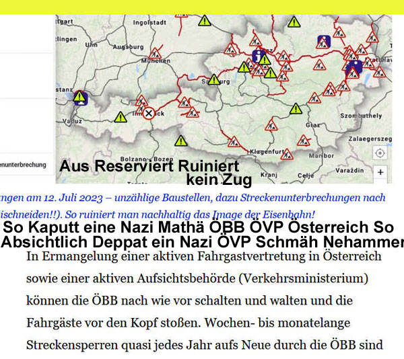404x359 pixels.
Task: Click the Ingolstadt city label on the map
Action: pyautogui.click(x=149, y=23)
